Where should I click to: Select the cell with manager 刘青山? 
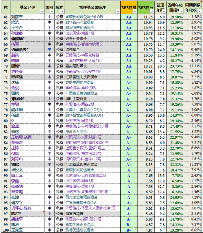pyautogui.click(x=27, y=159)
